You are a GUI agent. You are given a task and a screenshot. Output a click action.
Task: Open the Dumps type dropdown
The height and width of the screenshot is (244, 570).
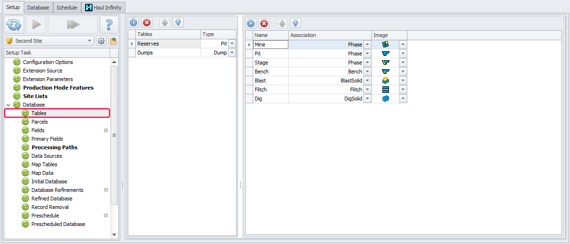point(232,53)
